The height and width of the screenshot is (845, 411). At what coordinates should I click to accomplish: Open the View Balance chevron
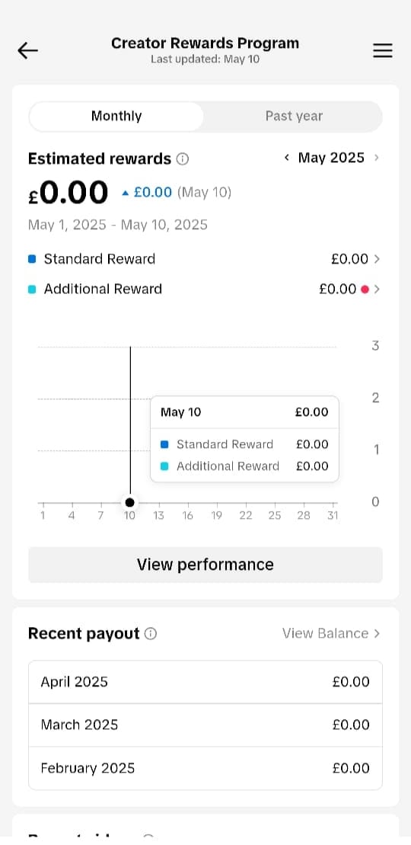point(377,634)
